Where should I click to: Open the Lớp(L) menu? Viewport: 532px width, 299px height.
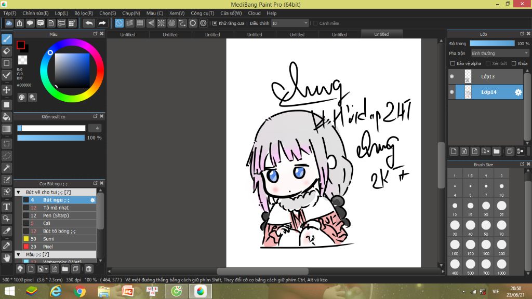coord(61,13)
